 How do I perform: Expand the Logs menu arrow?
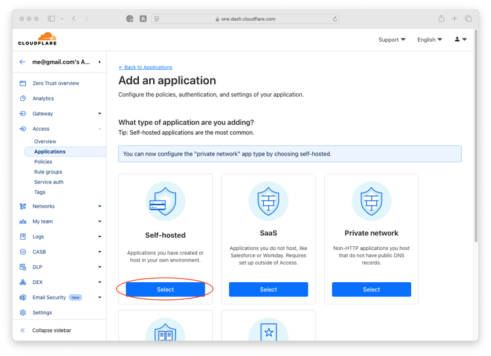[x=100, y=236]
